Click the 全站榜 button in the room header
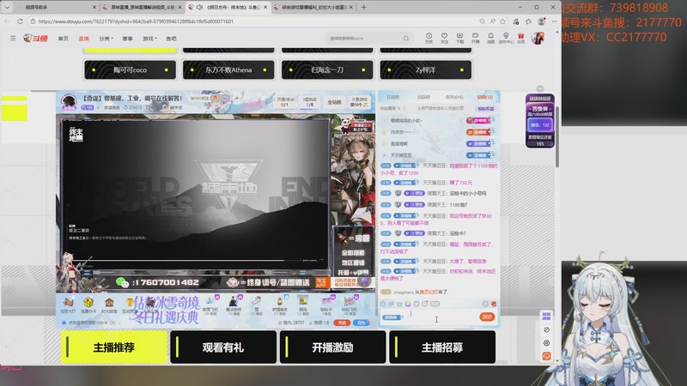Viewport: 687px width, 386px height. coord(334,102)
